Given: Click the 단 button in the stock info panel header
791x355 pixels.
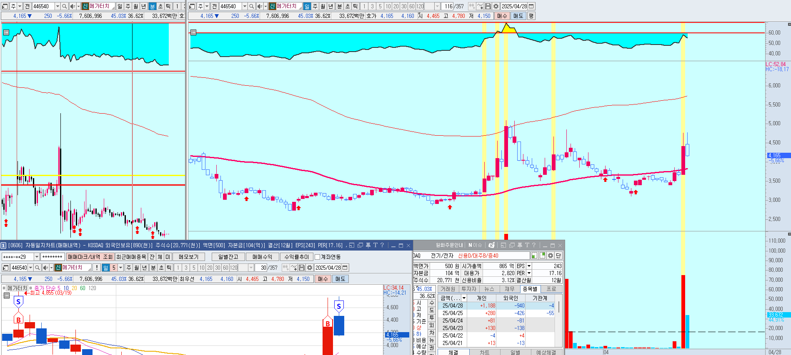Looking at the screenshot, I should 558,256.
